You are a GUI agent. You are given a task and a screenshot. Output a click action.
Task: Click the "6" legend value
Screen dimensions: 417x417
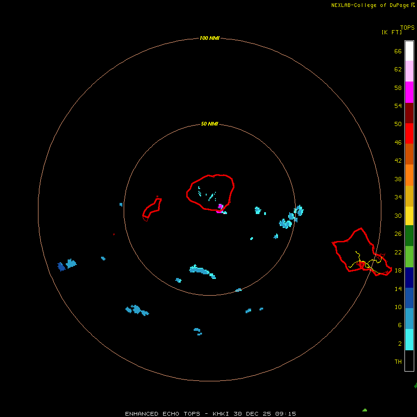(x=400, y=325)
